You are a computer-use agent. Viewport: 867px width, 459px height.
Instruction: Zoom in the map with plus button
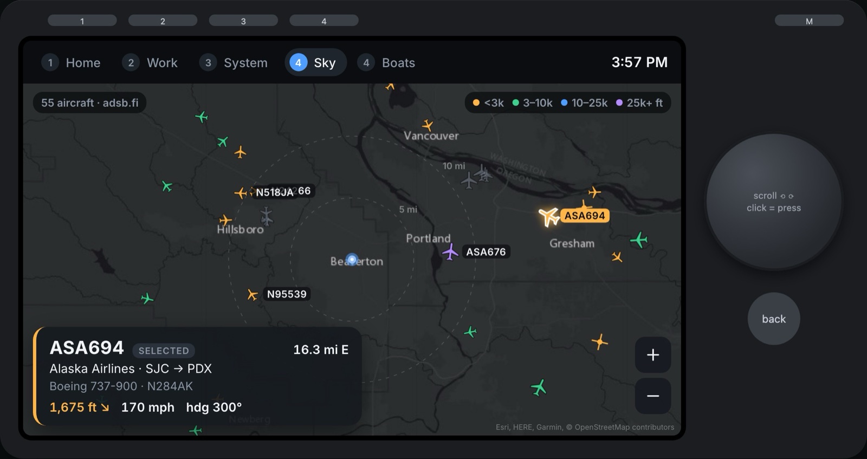(x=653, y=355)
